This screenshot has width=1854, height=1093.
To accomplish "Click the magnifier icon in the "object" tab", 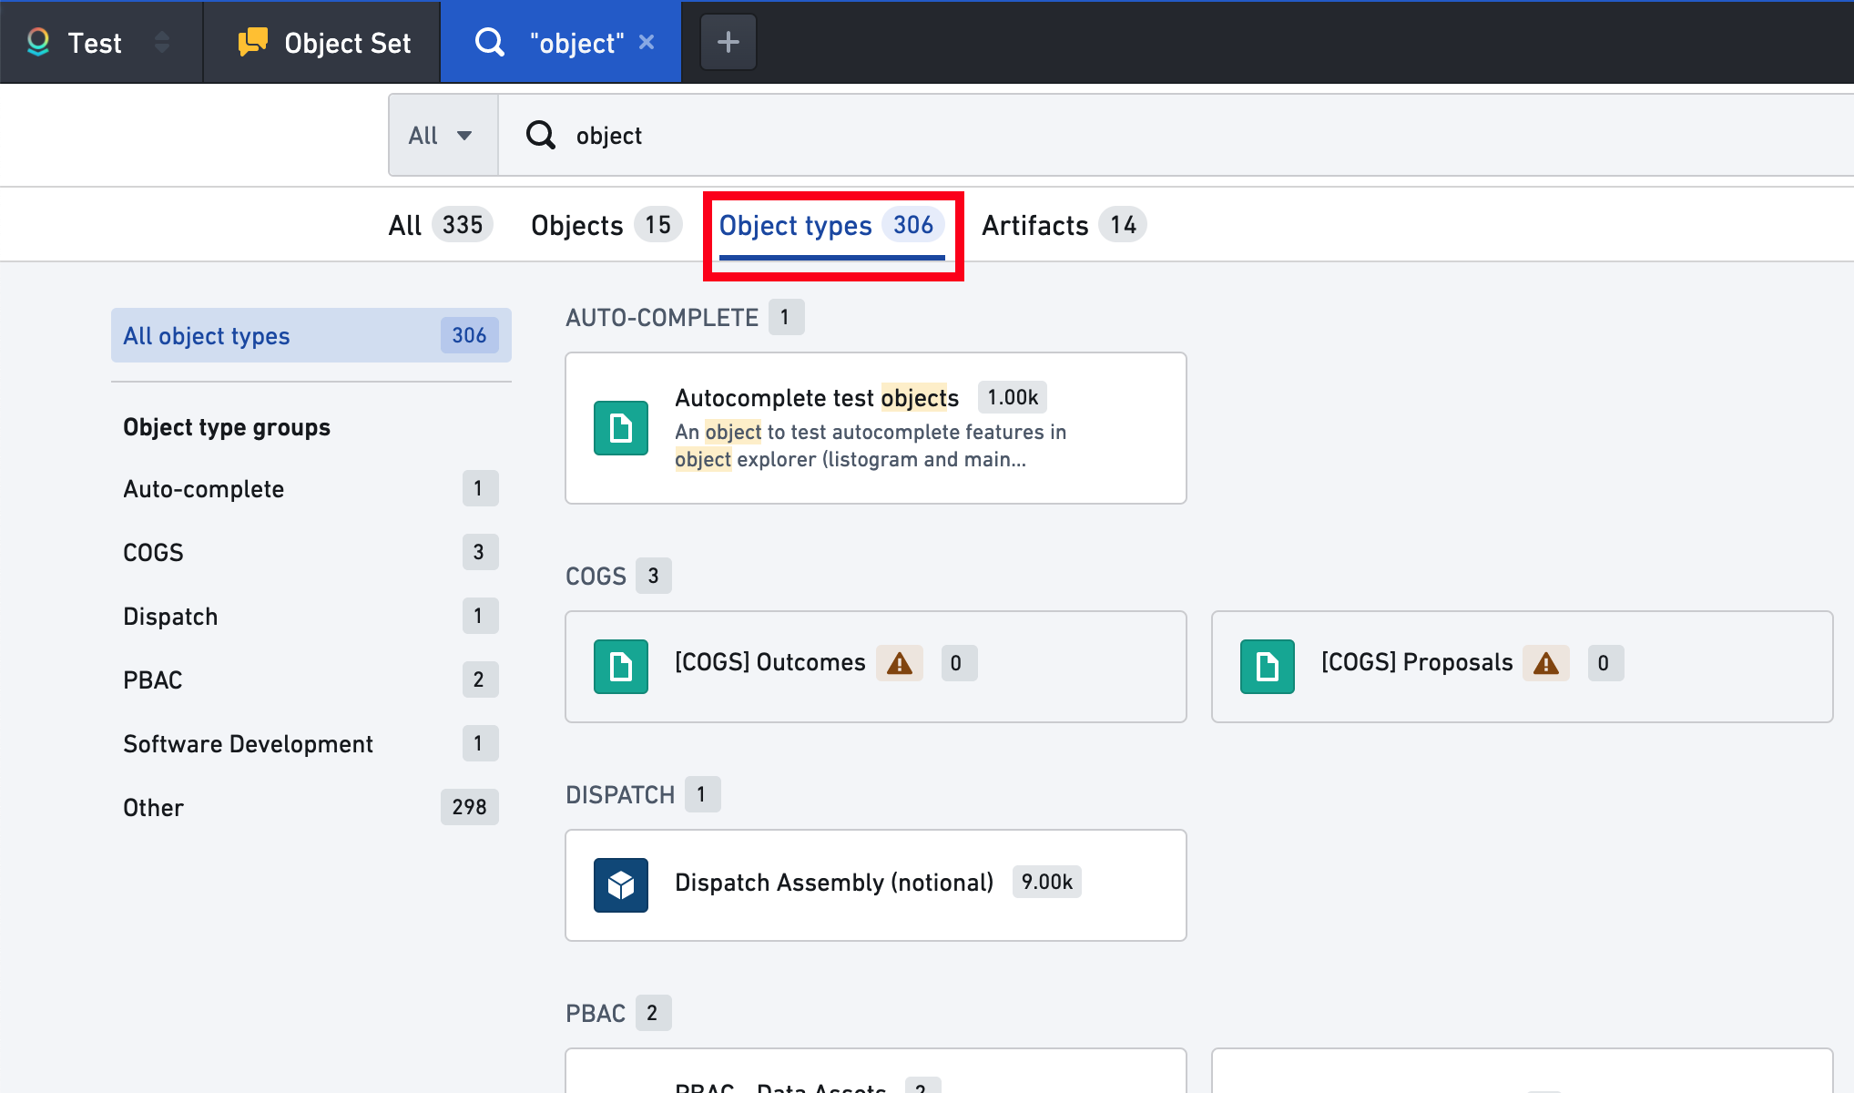I will pyautogui.click(x=490, y=42).
